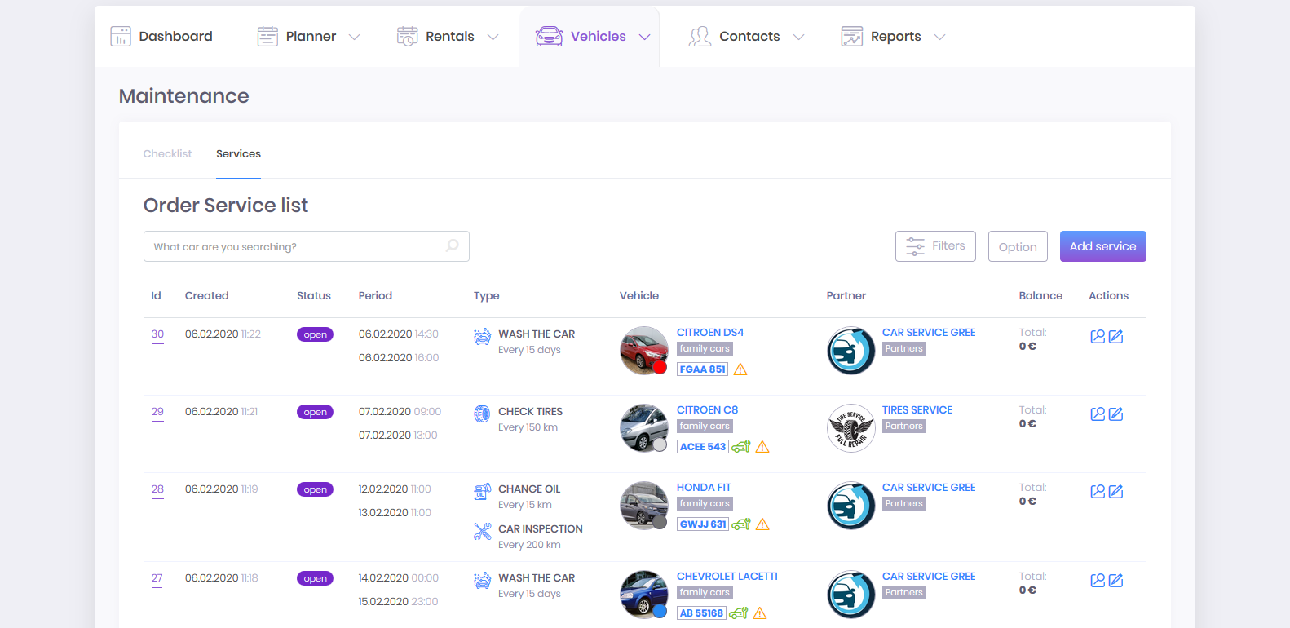
Task: Expand the Rentals dropdown arrow
Action: pos(493,37)
